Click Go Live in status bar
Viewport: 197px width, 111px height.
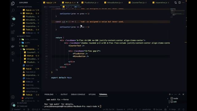pyautogui.click(x=158, y=109)
